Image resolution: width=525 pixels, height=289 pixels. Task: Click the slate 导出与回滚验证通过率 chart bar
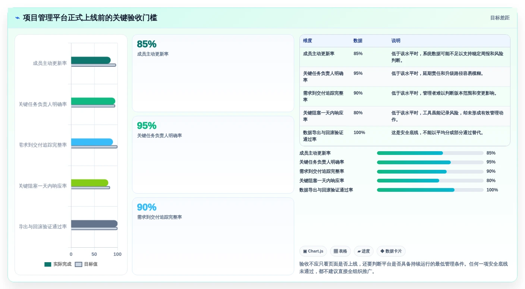pos(94,224)
